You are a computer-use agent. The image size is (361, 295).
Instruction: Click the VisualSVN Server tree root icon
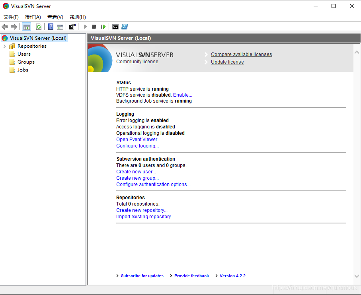click(5, 38)
